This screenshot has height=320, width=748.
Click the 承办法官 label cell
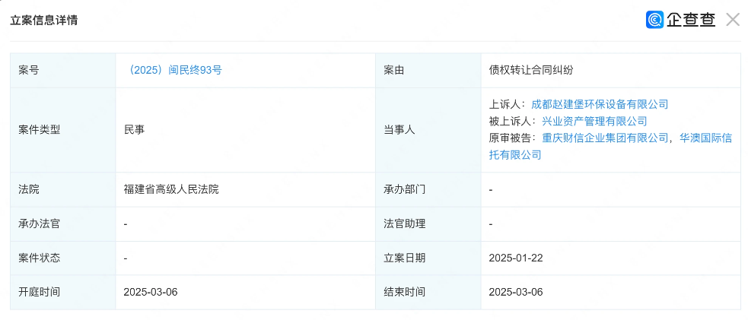click(x=40, y=223)
